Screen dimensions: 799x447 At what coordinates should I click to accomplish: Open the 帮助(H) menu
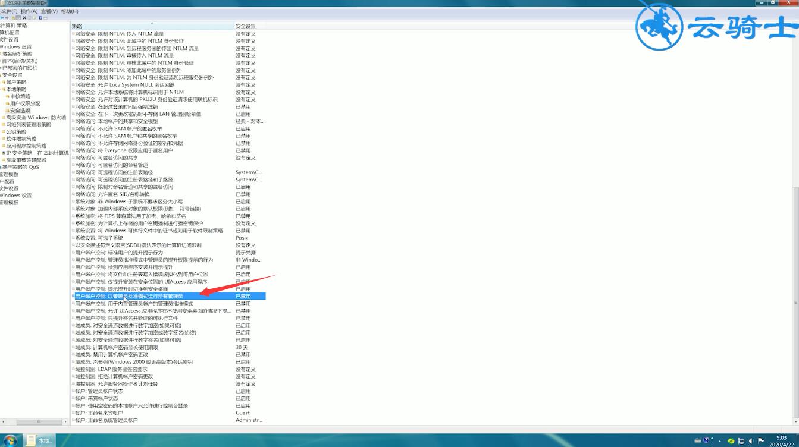coord(70,11)
